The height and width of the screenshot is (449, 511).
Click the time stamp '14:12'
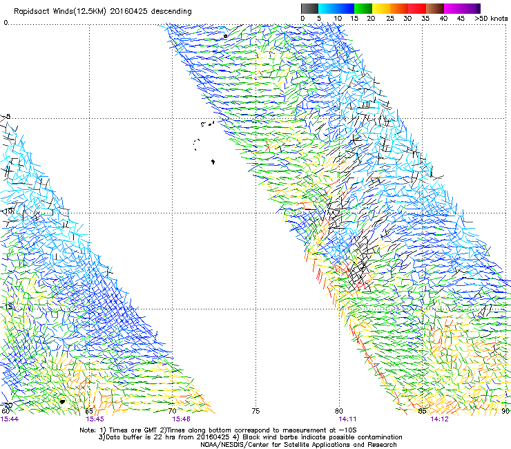(440, 419)
